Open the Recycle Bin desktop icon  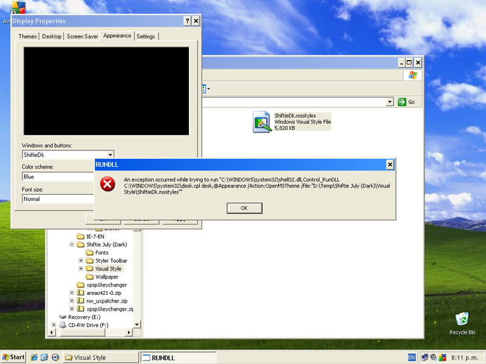click(x=462, y=318)
